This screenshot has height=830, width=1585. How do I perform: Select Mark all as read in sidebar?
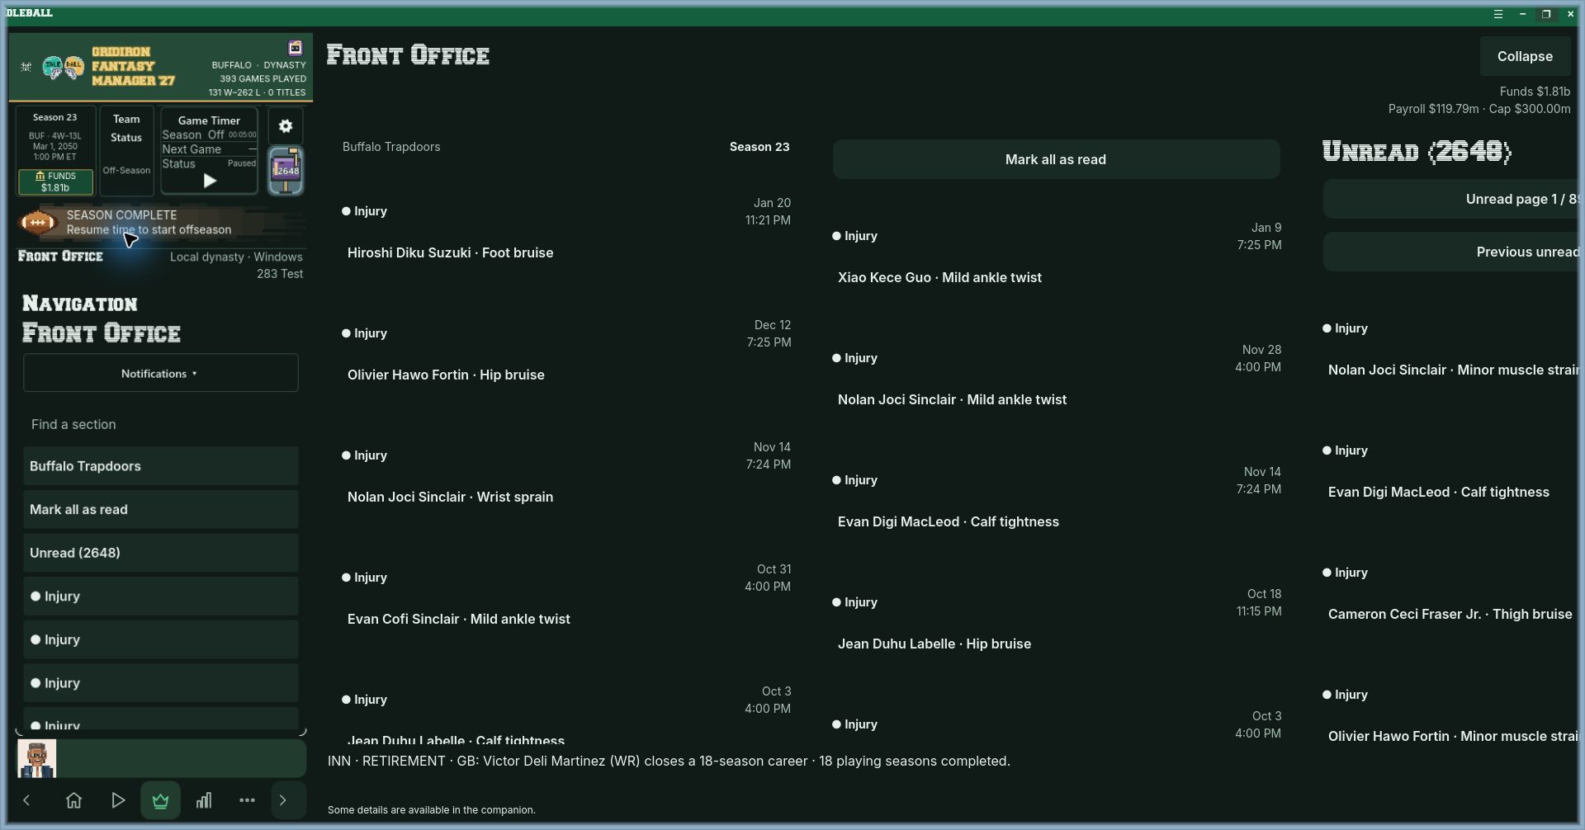pyautogui.click(x=160, y=510)
